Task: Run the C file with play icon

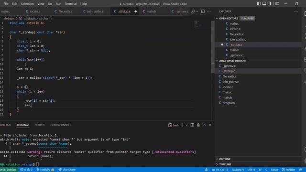Action: (x=193, y=11)
